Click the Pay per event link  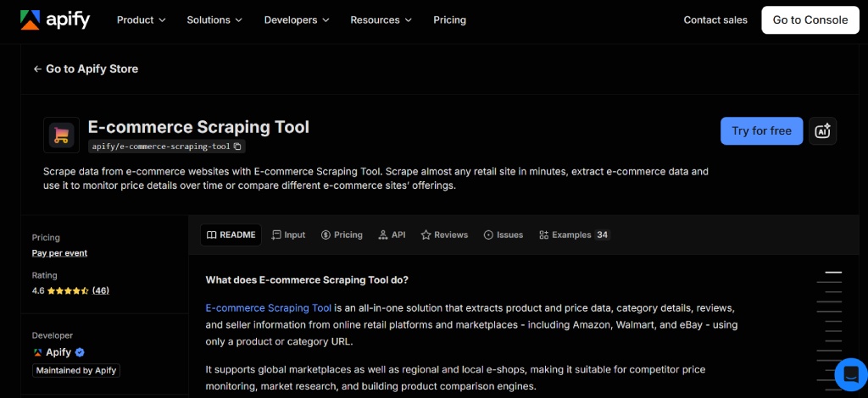click(x=59, y=253)
